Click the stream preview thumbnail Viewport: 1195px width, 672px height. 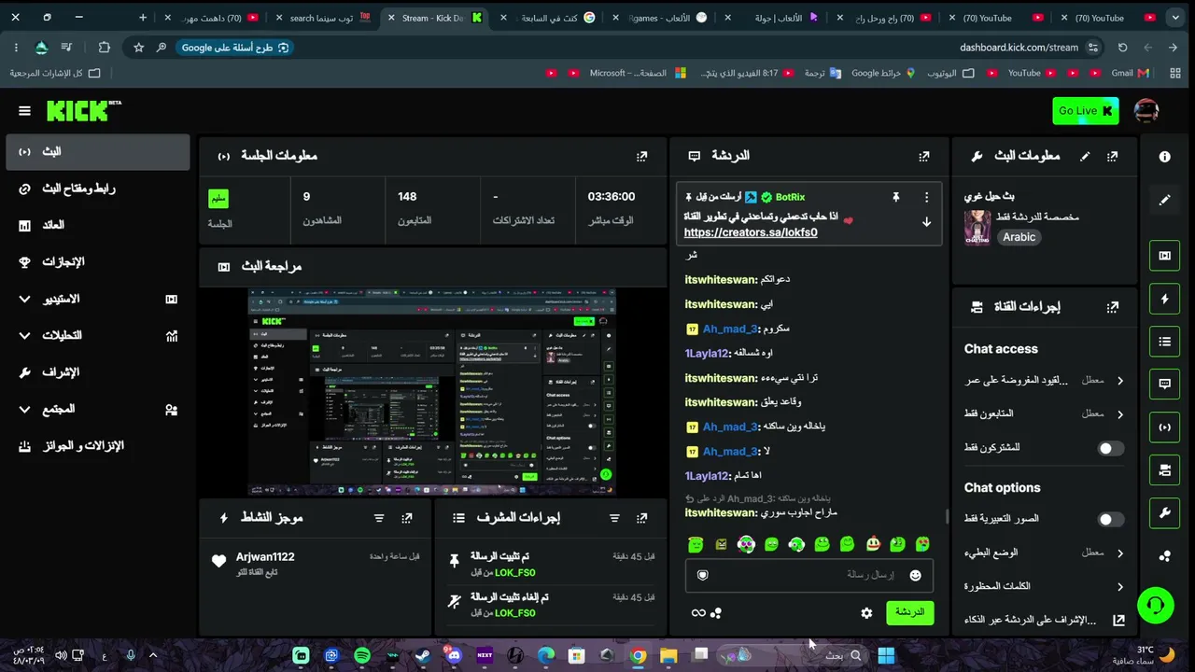tap(431, 392)
